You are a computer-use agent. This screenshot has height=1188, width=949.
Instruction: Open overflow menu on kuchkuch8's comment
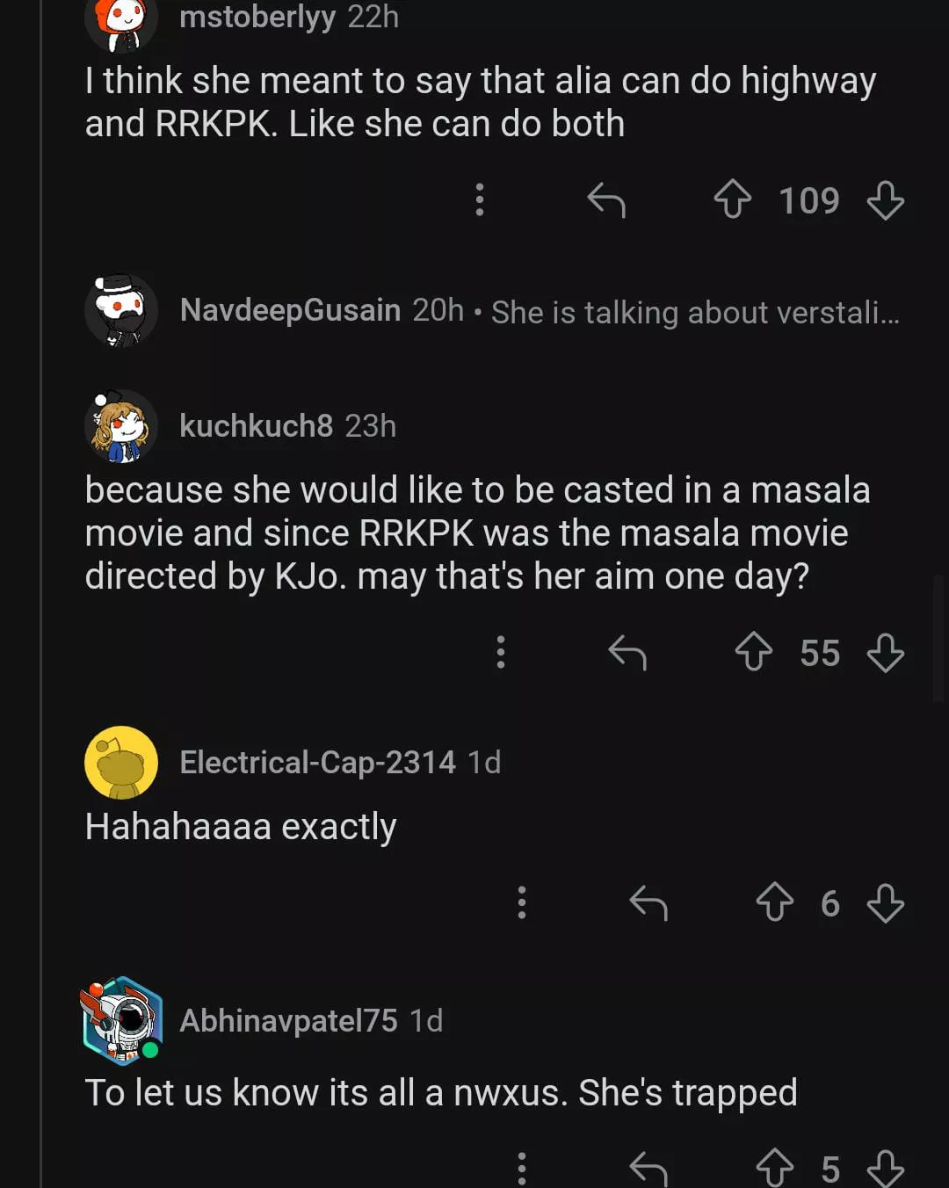coord(501,653)
